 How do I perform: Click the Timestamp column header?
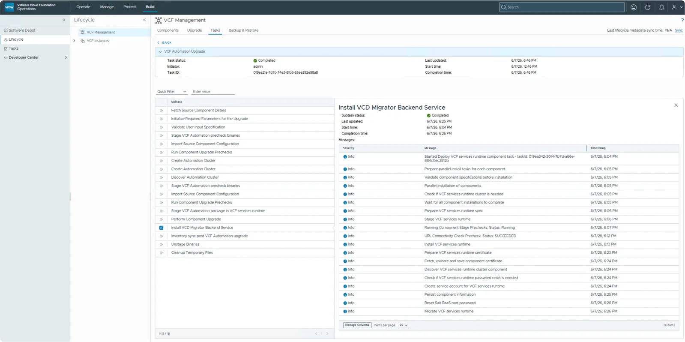pyautogui.click(x=598, y=148)
